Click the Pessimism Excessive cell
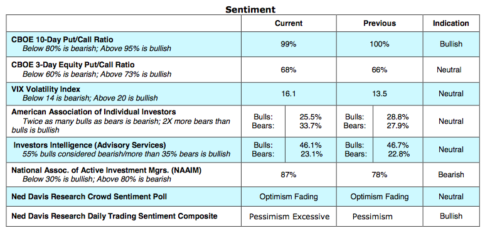 click(289, 217)
